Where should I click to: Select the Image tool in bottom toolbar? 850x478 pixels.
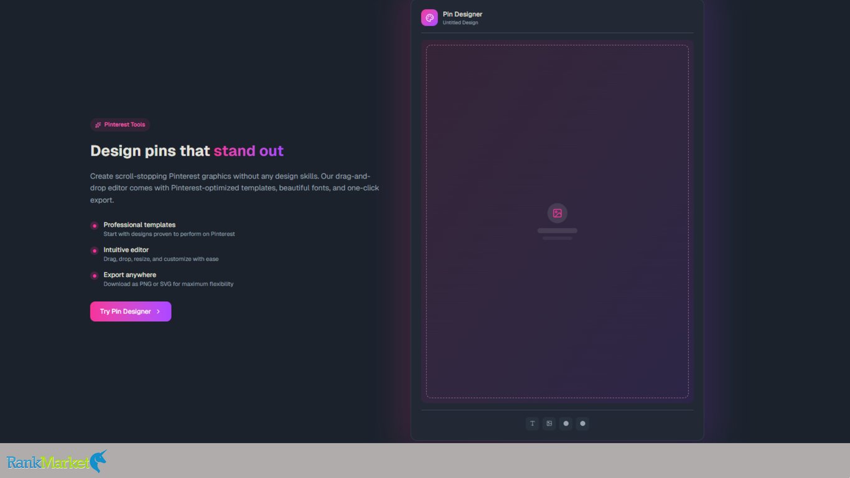coord(549,423)
